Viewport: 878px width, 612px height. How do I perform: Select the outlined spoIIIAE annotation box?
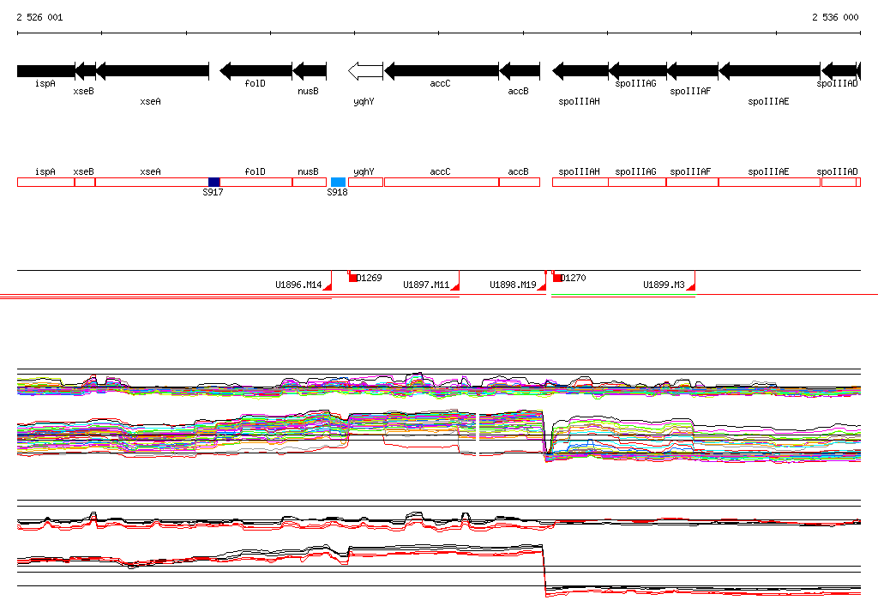[768, 182]
